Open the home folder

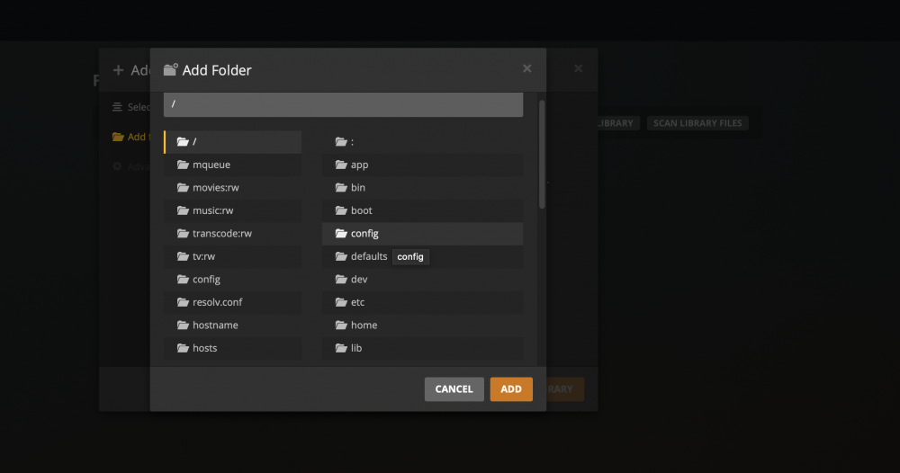pyautogui.click(x=422, y=326)
